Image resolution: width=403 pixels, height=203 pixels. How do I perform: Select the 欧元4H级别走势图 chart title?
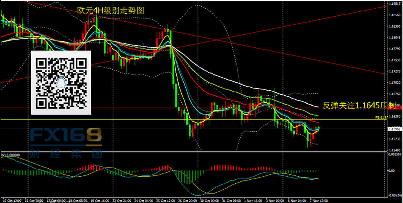(111, 11)
